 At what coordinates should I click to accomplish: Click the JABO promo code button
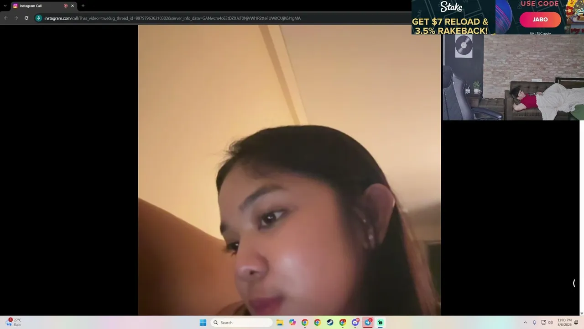click(x=540, y=20)
